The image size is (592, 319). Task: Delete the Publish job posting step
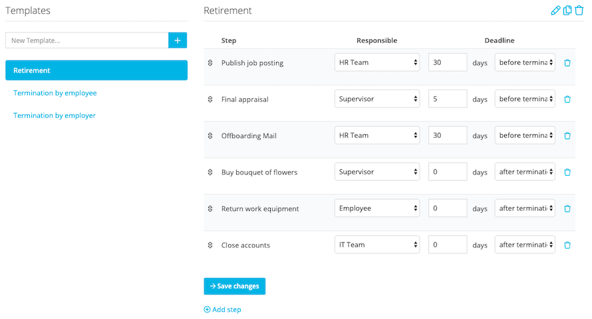pyautogui.click(x=567, y=63)
